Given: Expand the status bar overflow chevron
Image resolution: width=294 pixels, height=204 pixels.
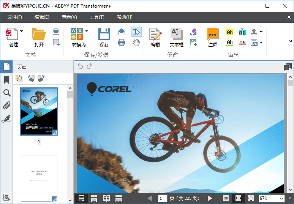Looking at the screenshot, I should [x=290, y=198].
